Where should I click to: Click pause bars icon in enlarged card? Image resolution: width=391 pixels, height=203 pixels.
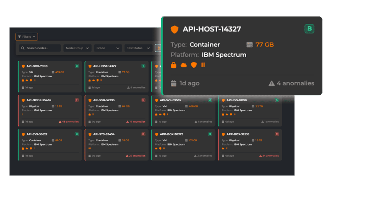click(203, 65)
